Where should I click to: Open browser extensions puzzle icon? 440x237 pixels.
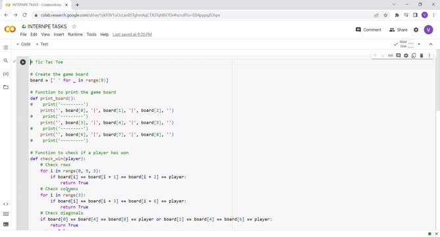click(397, 15)
